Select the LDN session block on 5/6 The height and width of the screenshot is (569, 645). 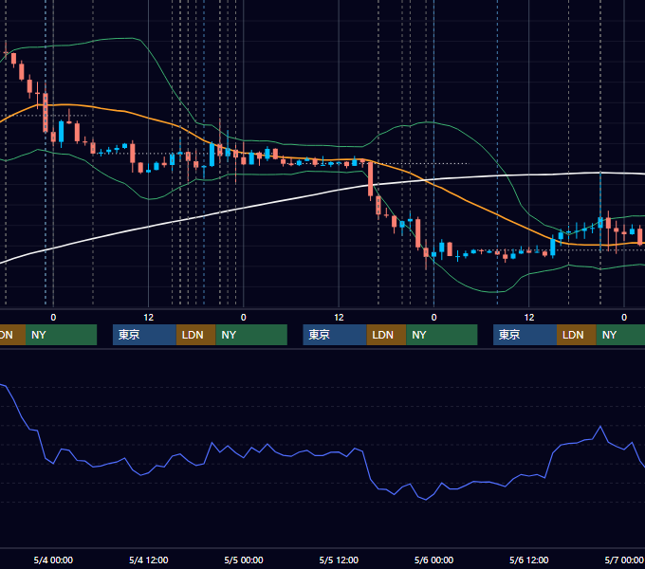coord(577,335)
